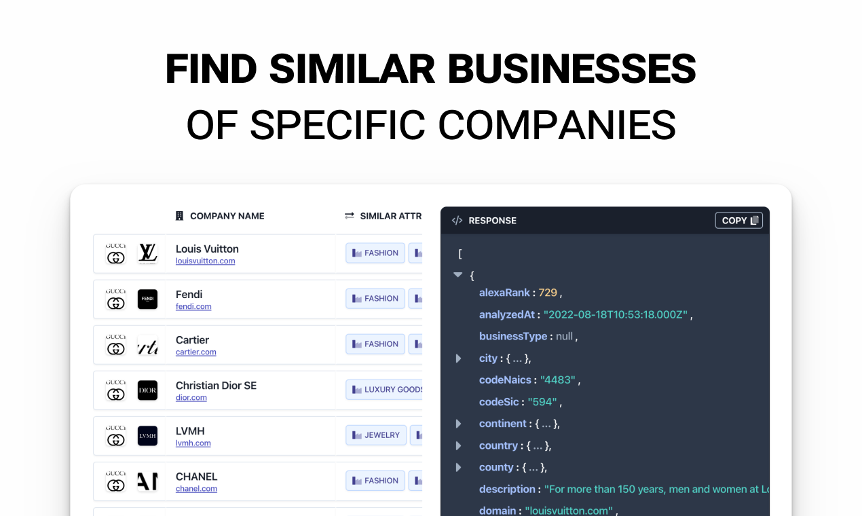This screenshot has height=516, width=862.
Task: Open the dior.com link
Action: pos(191,398)
